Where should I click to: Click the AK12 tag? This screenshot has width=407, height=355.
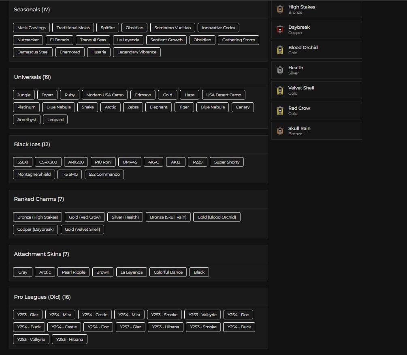(175, 162)
